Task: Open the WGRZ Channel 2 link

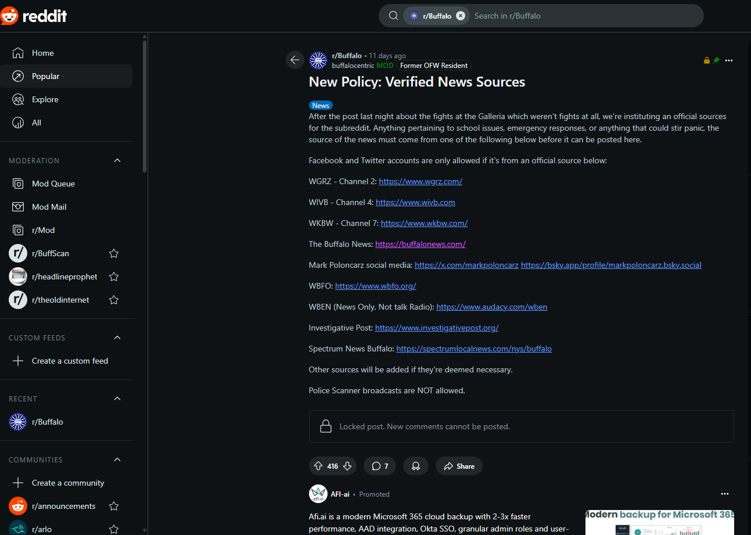Action: click(x=421, y=181)
